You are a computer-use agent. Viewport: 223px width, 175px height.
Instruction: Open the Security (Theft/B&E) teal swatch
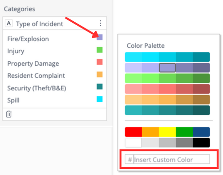click(100, 87)
